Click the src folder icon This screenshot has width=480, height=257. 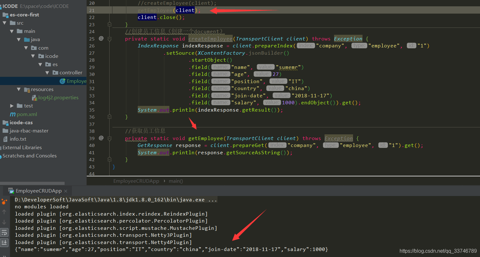pos(13,23)
